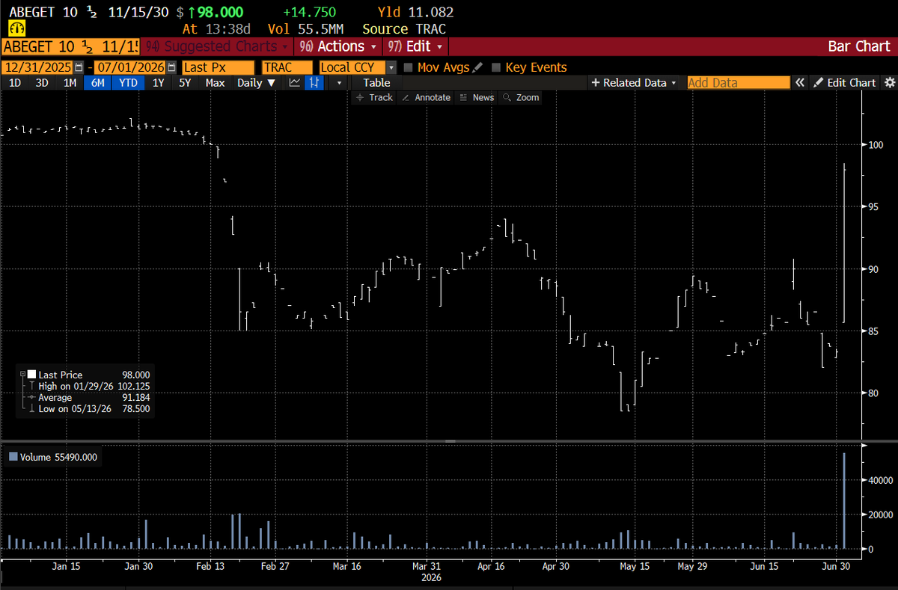
Task: Click the blue Volume color swatch
Action: 13,457
